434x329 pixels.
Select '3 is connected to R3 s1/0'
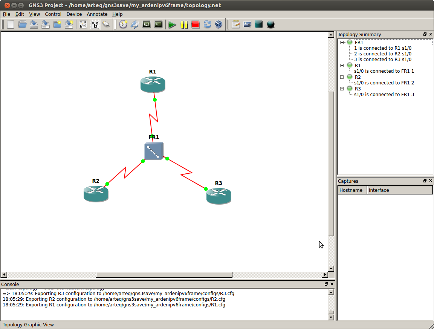pos(383,60)
